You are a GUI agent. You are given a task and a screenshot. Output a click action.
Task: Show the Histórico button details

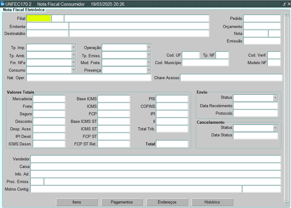point(212,202)
